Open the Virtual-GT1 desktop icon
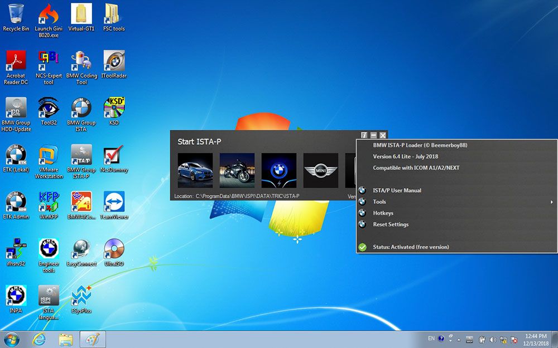 [x=81, y=17]
